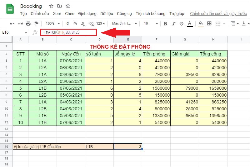Click the redo arrow in the toolbar
250x167 pixels.
point(20,24)
